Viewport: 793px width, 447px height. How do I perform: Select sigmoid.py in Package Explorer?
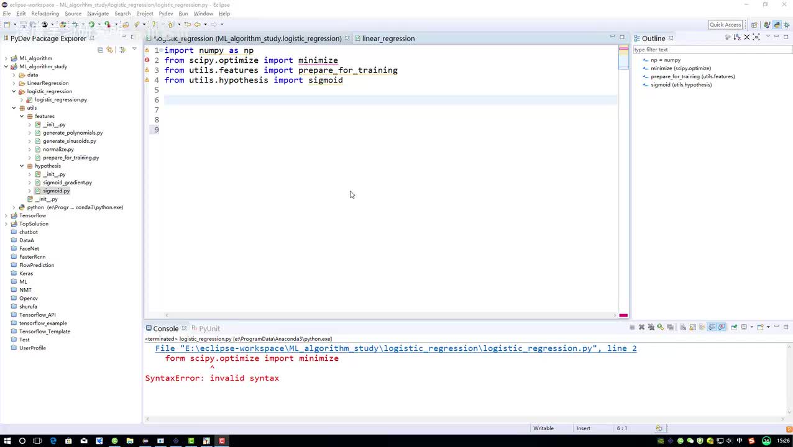56,191
